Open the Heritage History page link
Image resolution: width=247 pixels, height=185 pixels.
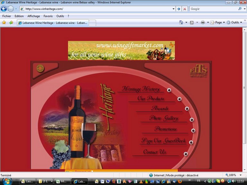coord(141,89)
